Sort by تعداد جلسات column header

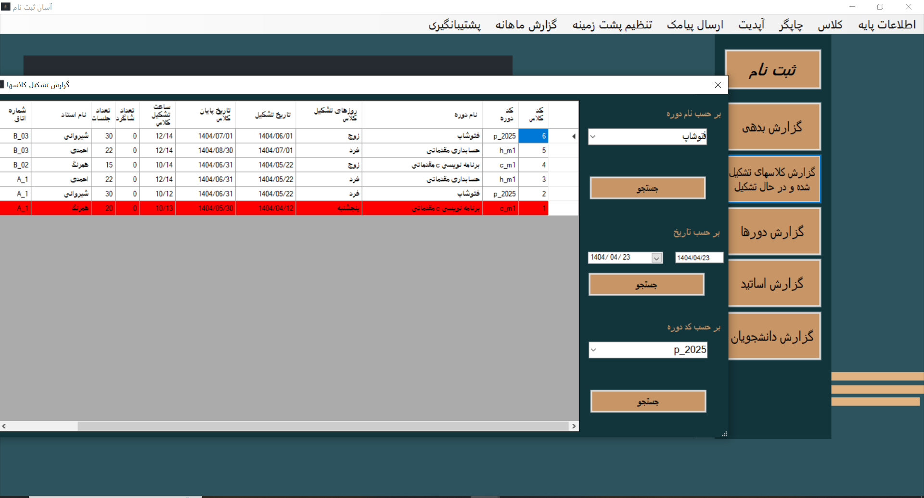(x=103, y=115)
